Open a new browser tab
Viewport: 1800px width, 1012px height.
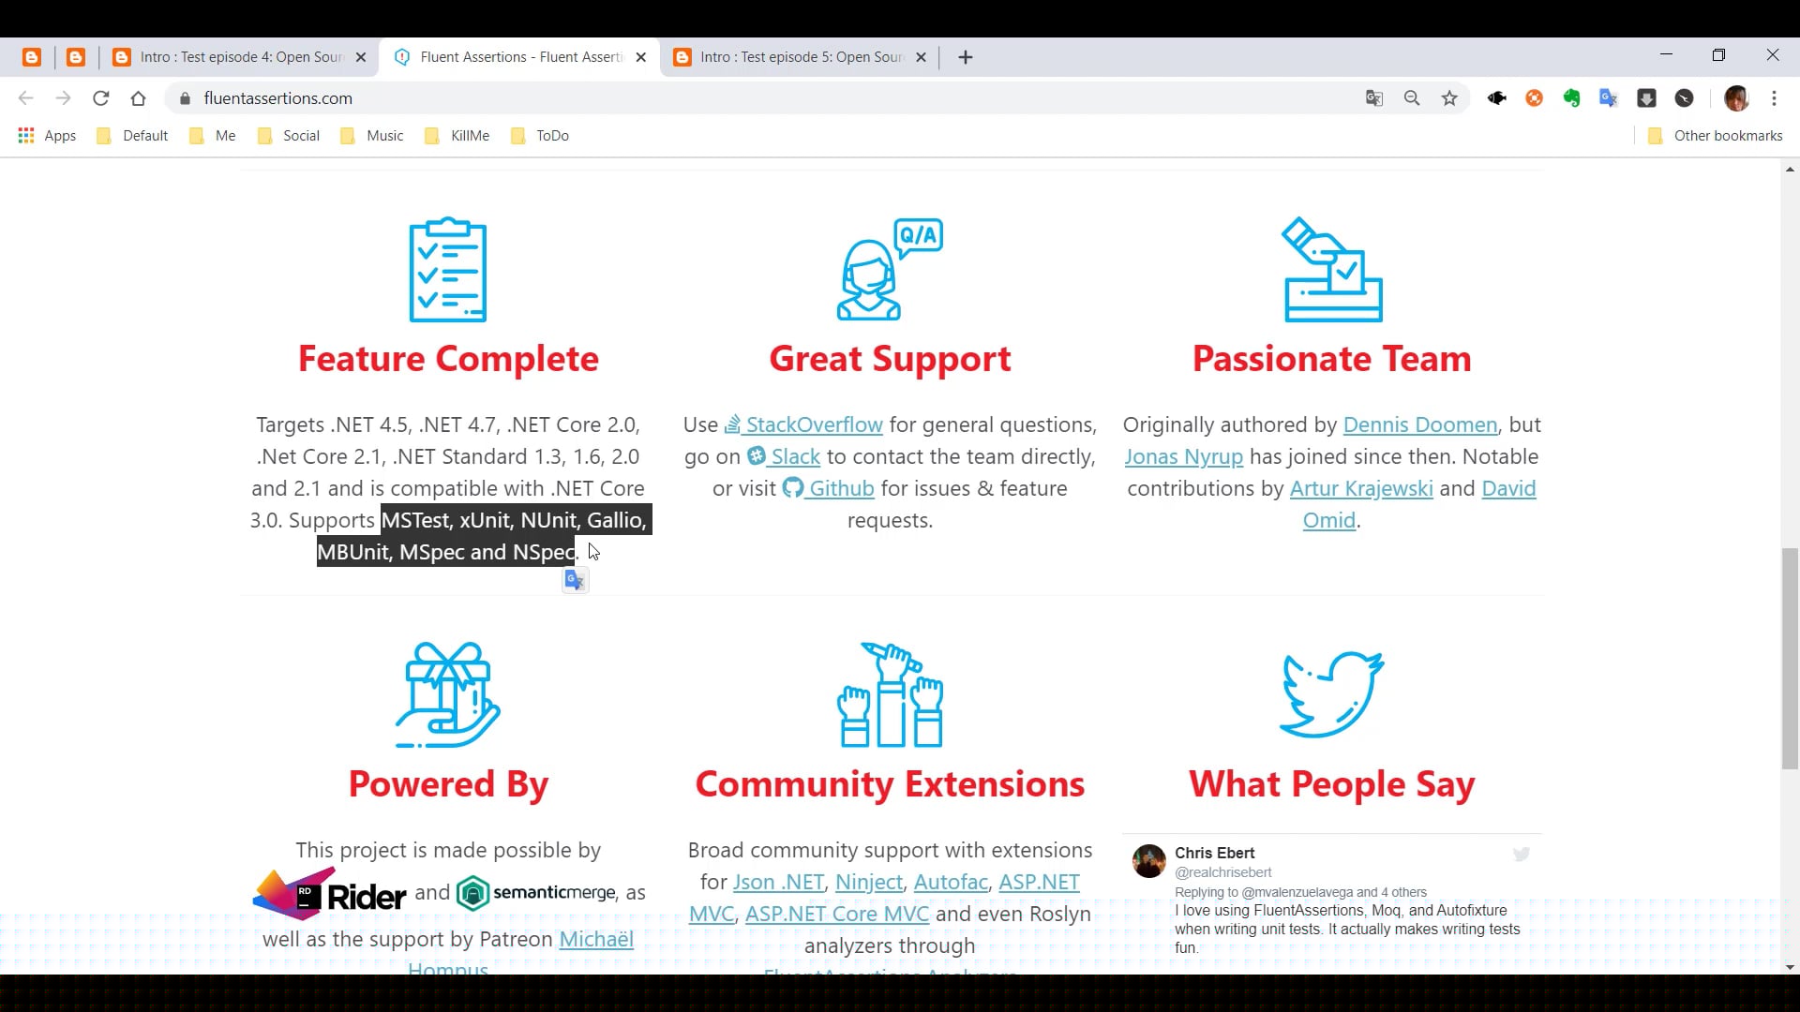tap(966, 57)
